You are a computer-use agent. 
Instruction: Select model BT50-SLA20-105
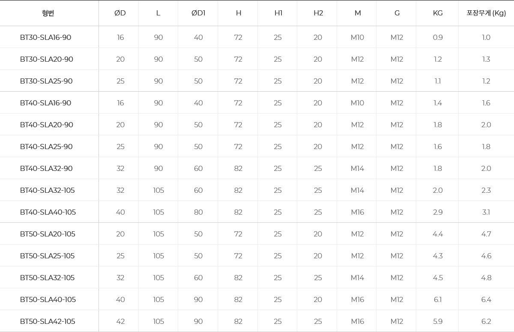[48, 234]
